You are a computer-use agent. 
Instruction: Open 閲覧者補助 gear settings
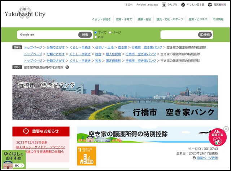tap(217, 5)
